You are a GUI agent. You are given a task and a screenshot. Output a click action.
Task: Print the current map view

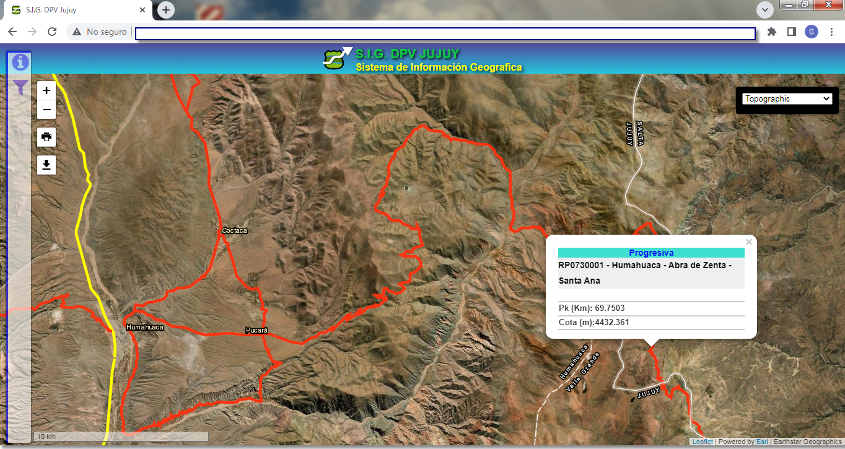coord(46,137)
